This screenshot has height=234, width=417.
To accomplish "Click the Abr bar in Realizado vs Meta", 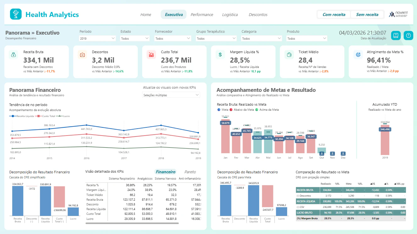I will 258,142.
